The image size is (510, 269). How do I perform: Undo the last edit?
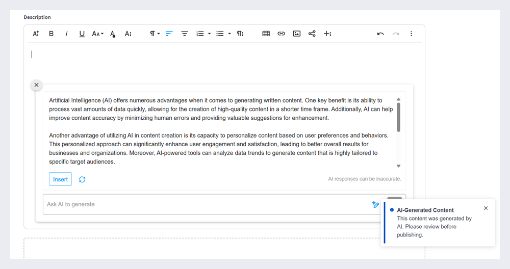[x=380, y=34]
